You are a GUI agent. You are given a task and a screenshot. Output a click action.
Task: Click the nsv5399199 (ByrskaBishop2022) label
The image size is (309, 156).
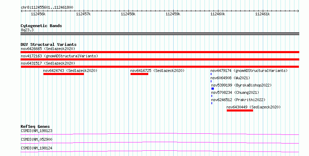241,85
